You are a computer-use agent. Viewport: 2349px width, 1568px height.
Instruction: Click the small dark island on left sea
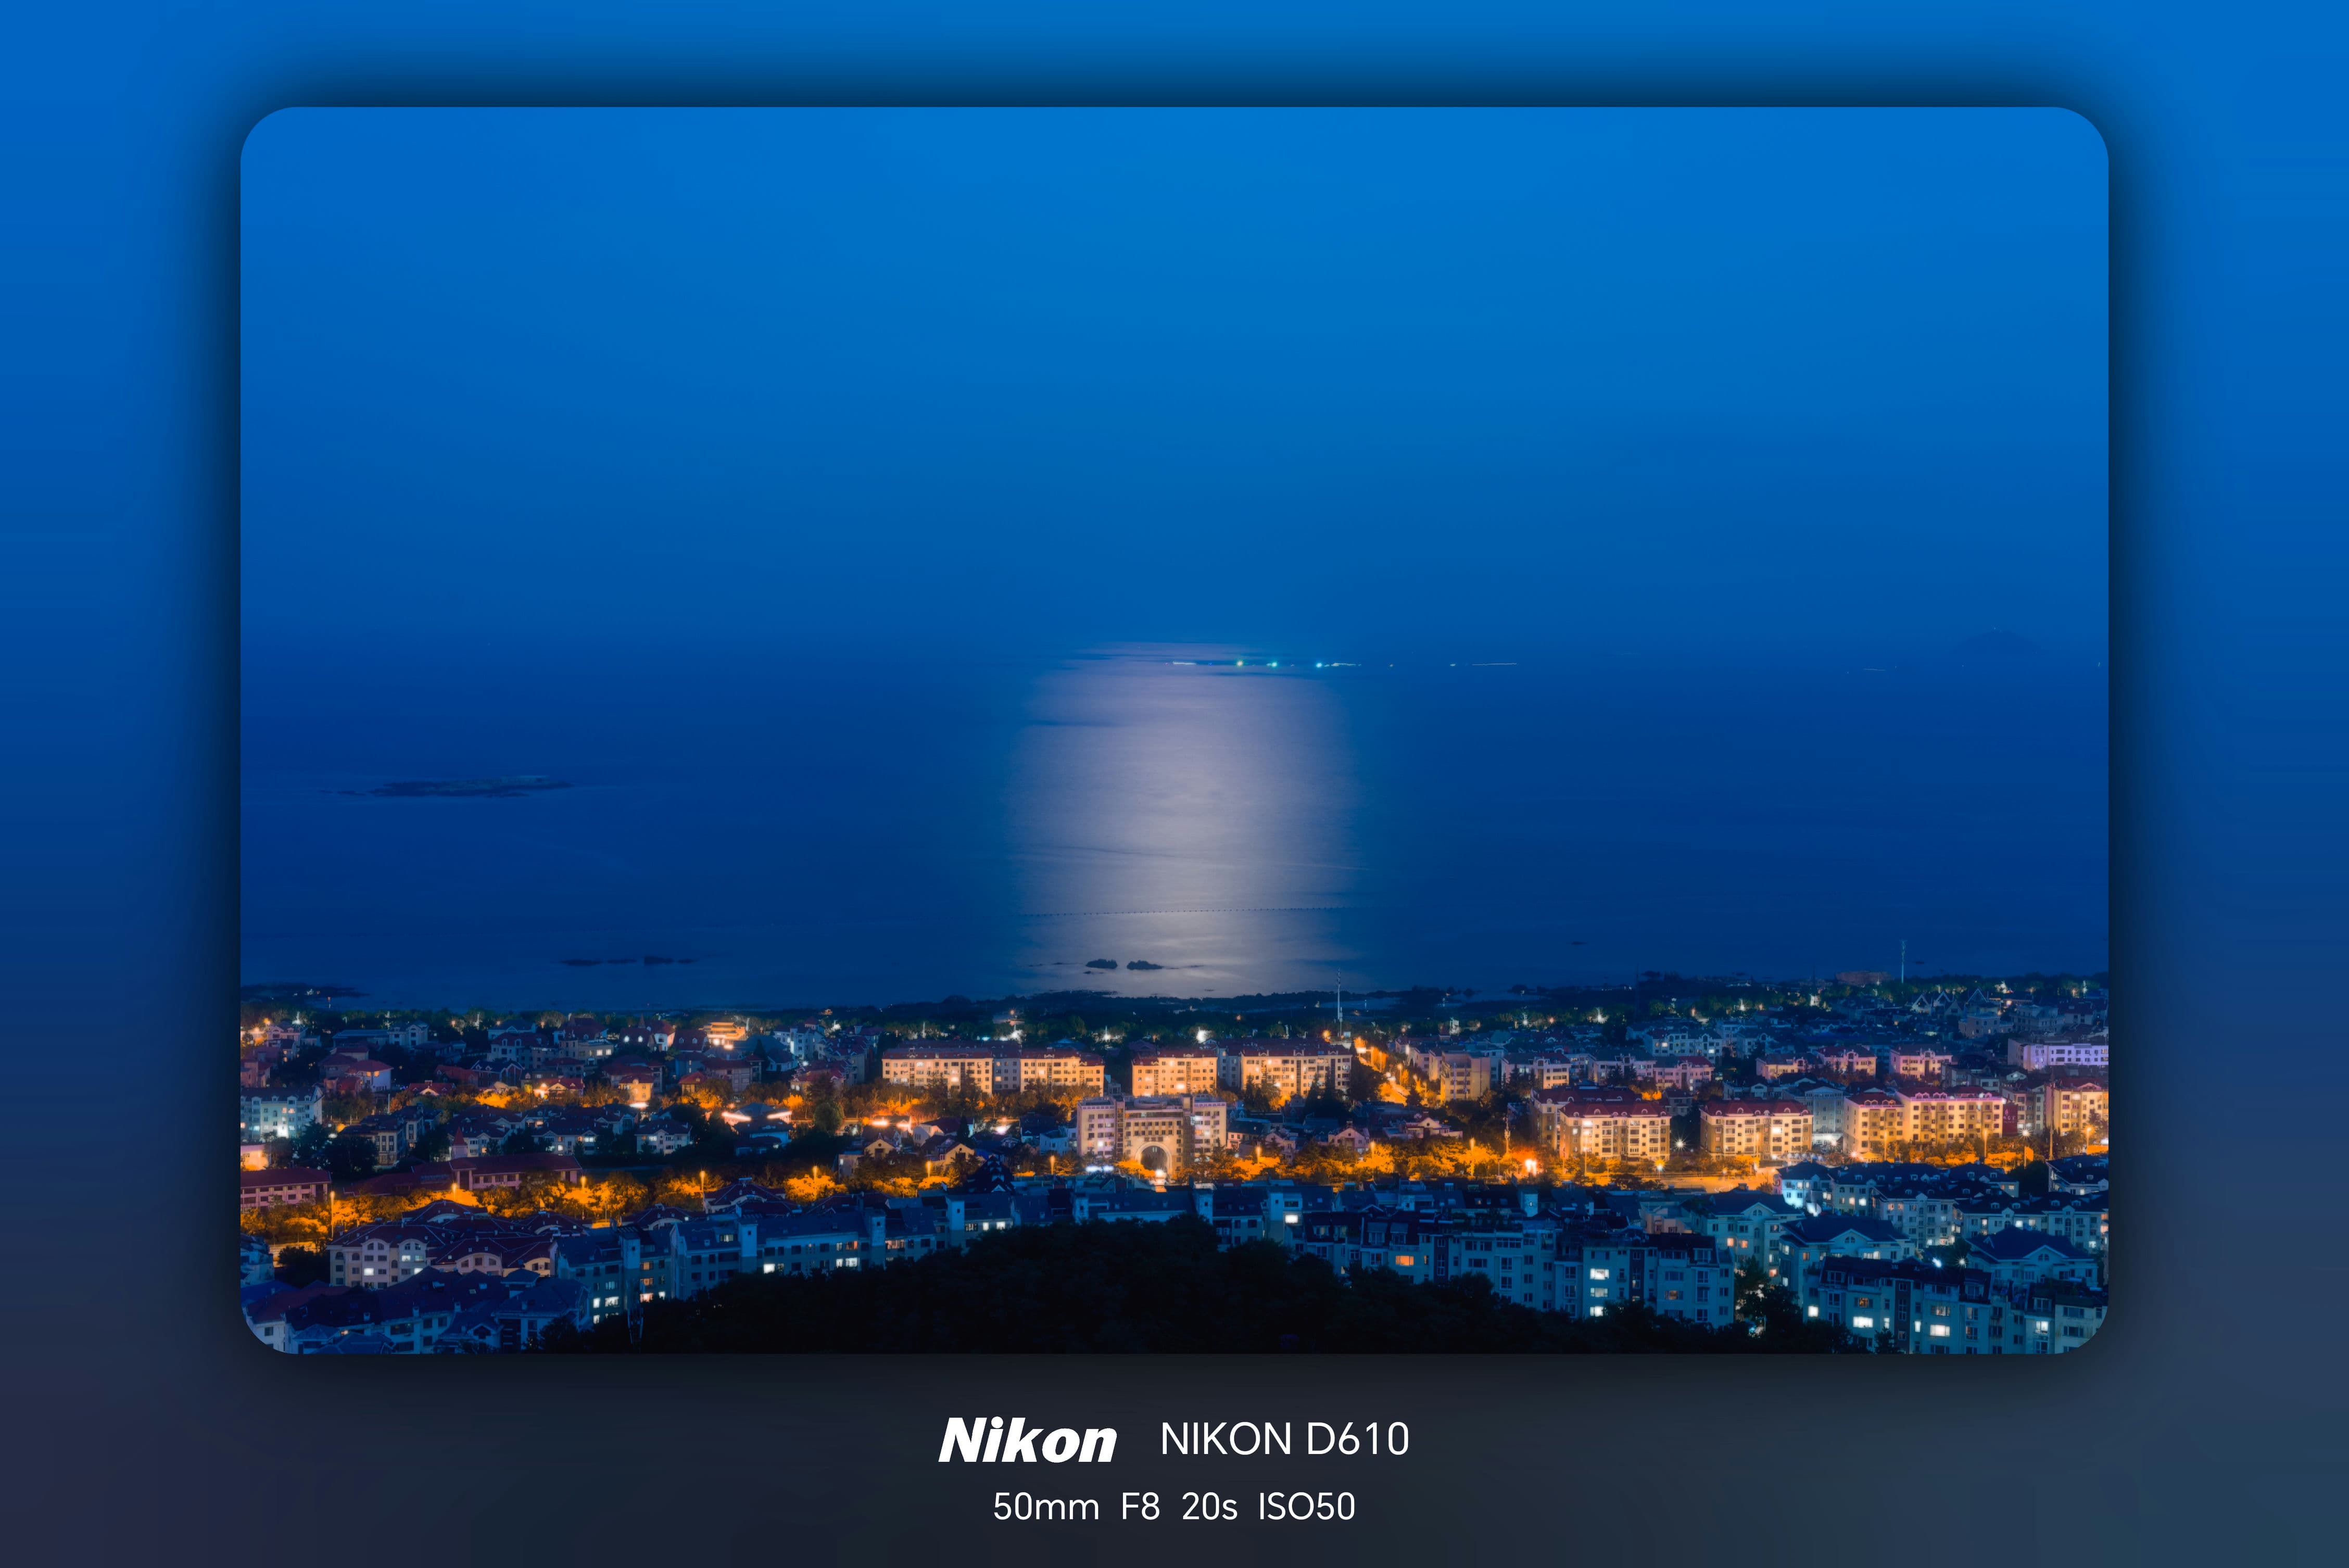460,787
